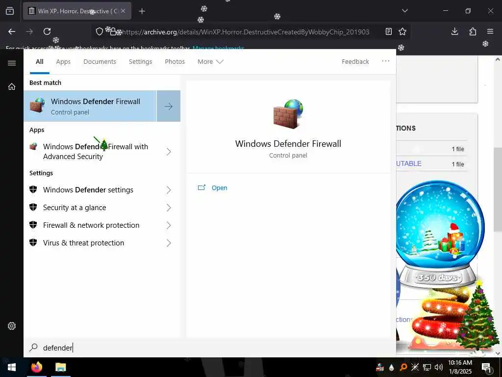Screen dimensions: 502x377
Task: Switch to the Apps search tab
Action: point(63,61)
